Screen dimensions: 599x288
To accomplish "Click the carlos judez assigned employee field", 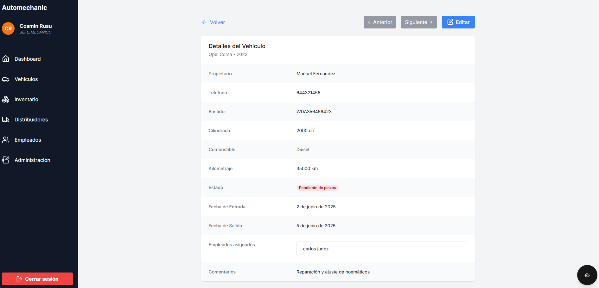I will (381, 249).
